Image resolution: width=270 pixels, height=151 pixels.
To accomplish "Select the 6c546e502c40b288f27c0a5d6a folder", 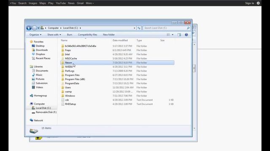I will pos(81,46).
